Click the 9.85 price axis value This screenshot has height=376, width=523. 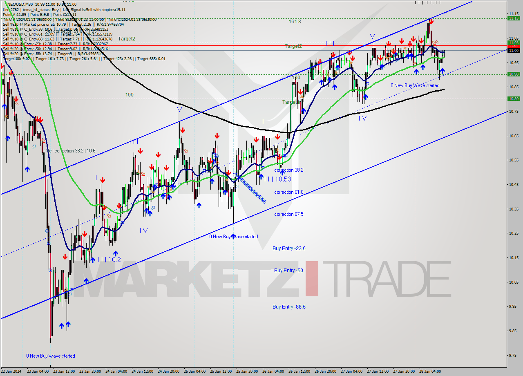[513, 331]
